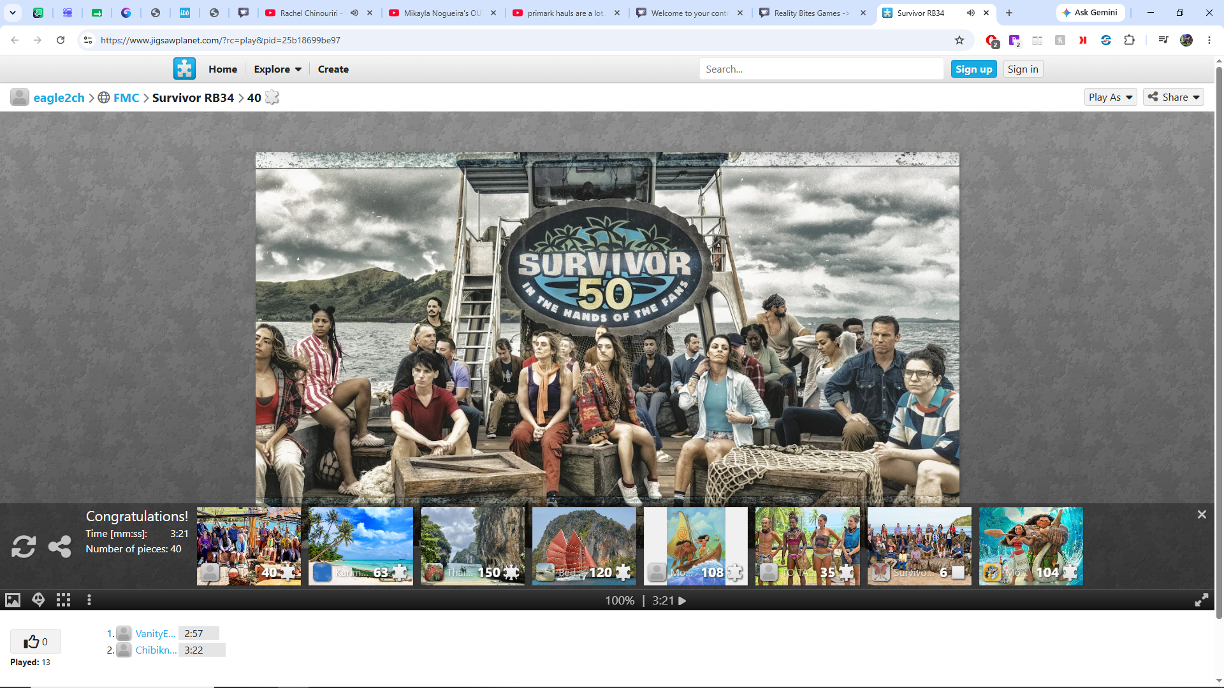1224x688 pixels.
Task: Open Chrome's three-dot menu
Action: [1209, 40]
